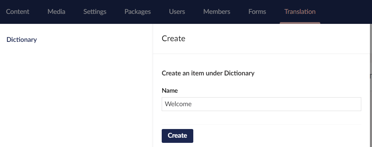Open the Packages section

pyautogui.click(x=137, y=11)
